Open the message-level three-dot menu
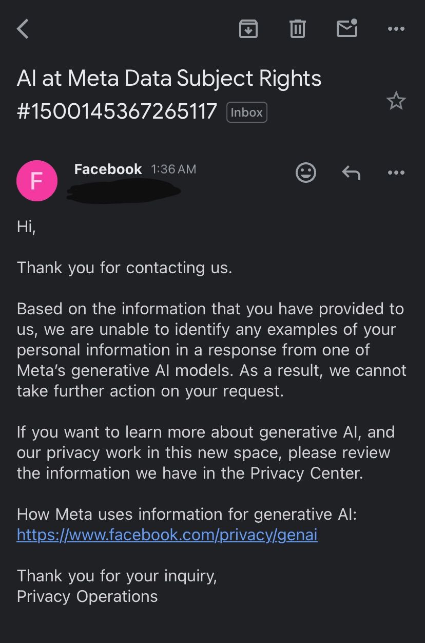The height and width of the screenshot is (643, 425). pos(396,173)
